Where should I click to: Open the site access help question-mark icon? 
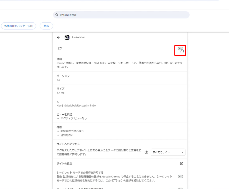pos(146,152)
